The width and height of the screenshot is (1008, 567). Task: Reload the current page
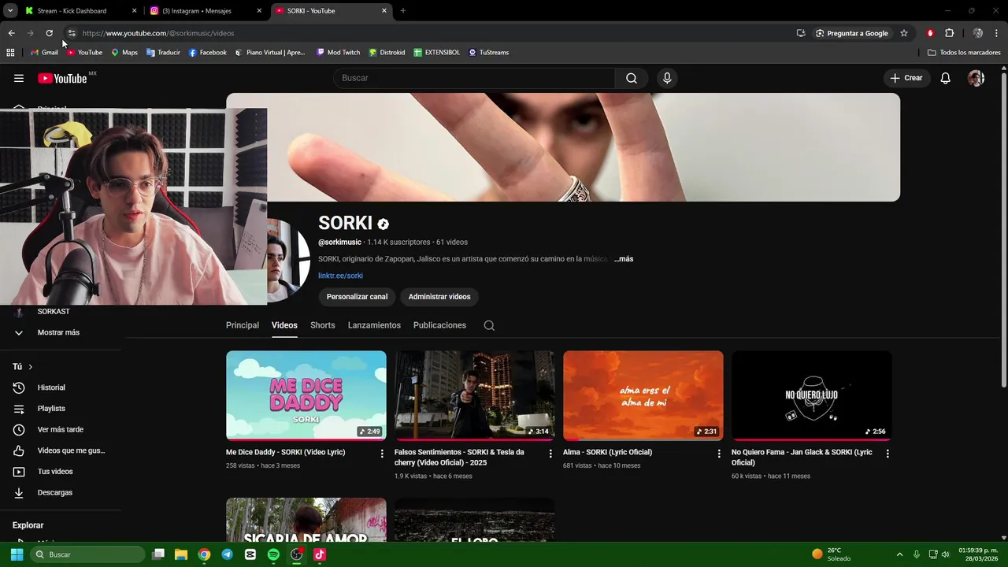[x=49, y=33]
